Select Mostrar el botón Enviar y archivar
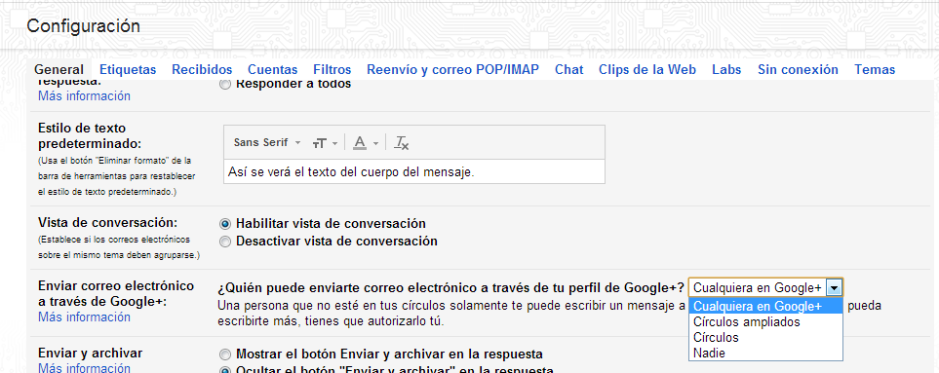This screenshot has width=939, height=373. (225, 354)
